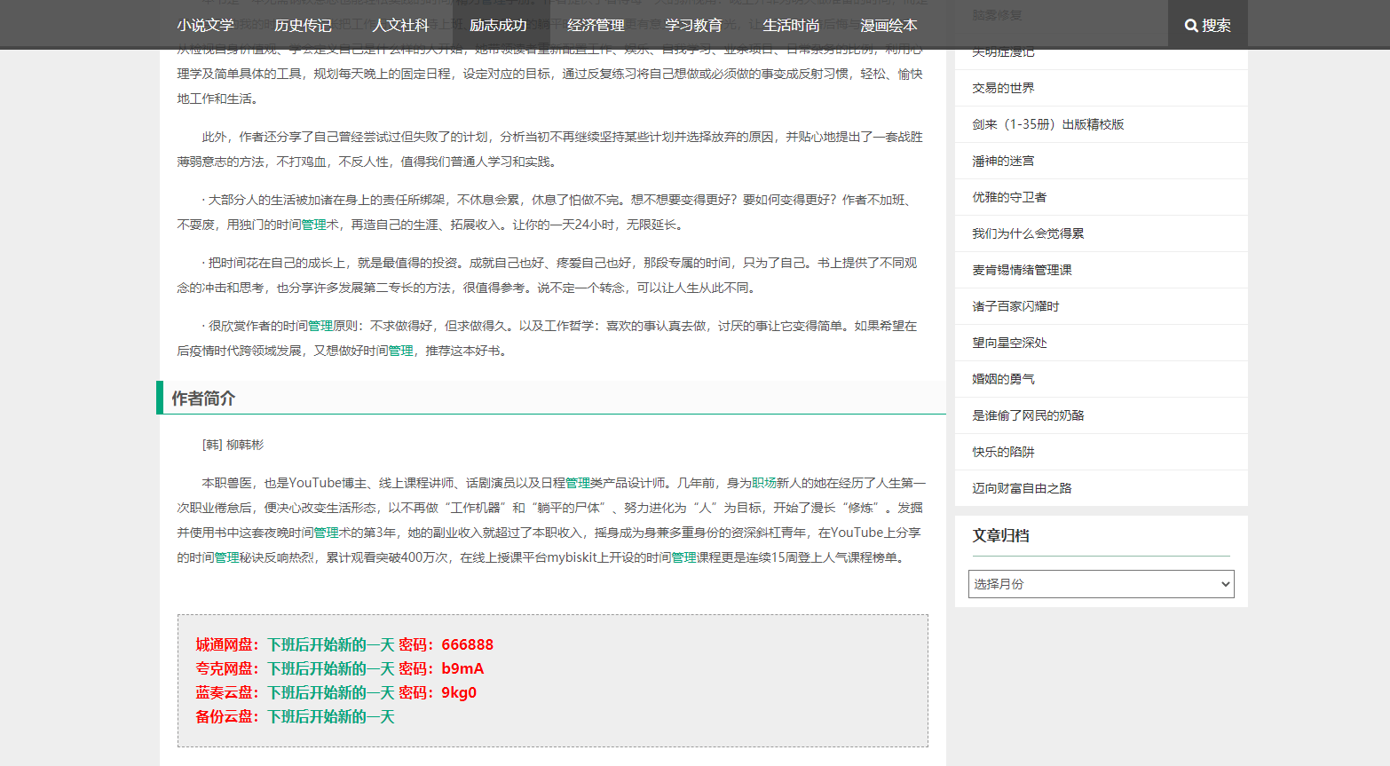
Task: Open sidebar link 我们为什么会觉得累
Action: click(1028, 233)
